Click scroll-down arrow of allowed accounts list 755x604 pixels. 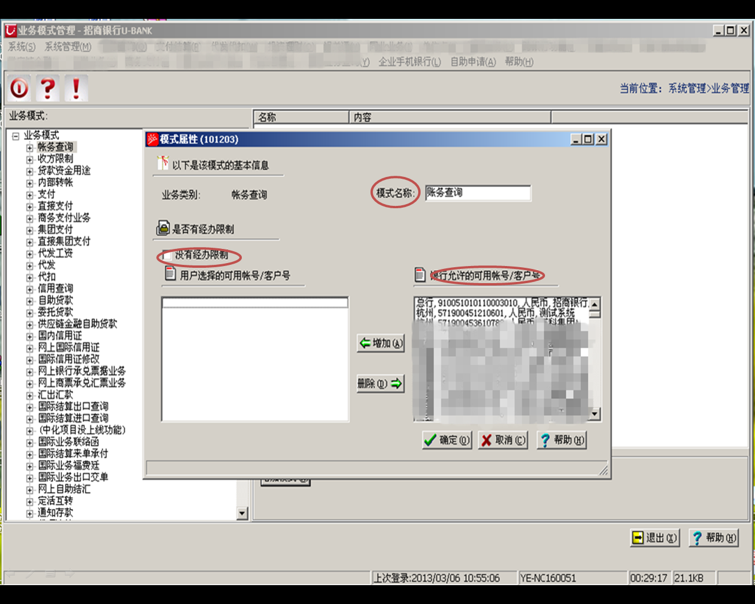[595, 415]
